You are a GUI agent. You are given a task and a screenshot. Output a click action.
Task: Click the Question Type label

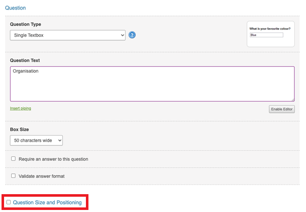pyautogui.click(x=25, y=24)
